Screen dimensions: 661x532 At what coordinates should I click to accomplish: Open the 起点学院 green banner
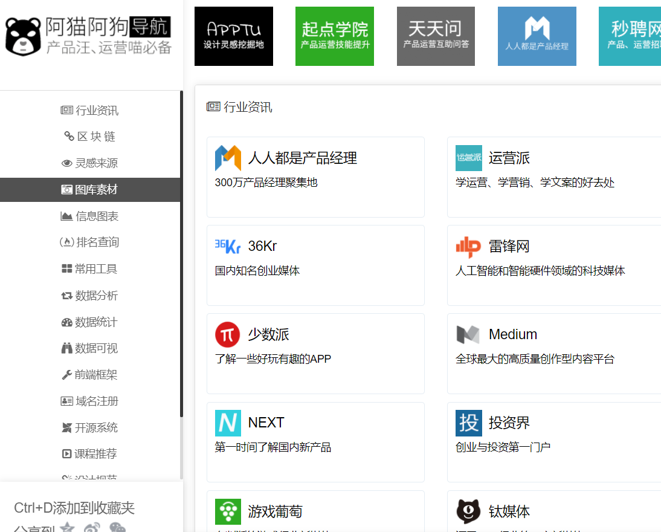[335, 36]
